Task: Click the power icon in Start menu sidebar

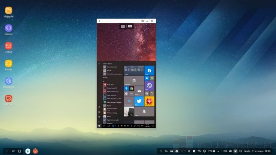Action: coord(99,122)
